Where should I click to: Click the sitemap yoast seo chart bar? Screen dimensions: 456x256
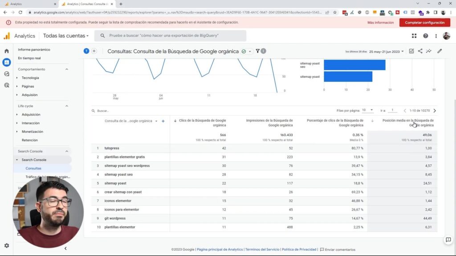coord(354,65)
